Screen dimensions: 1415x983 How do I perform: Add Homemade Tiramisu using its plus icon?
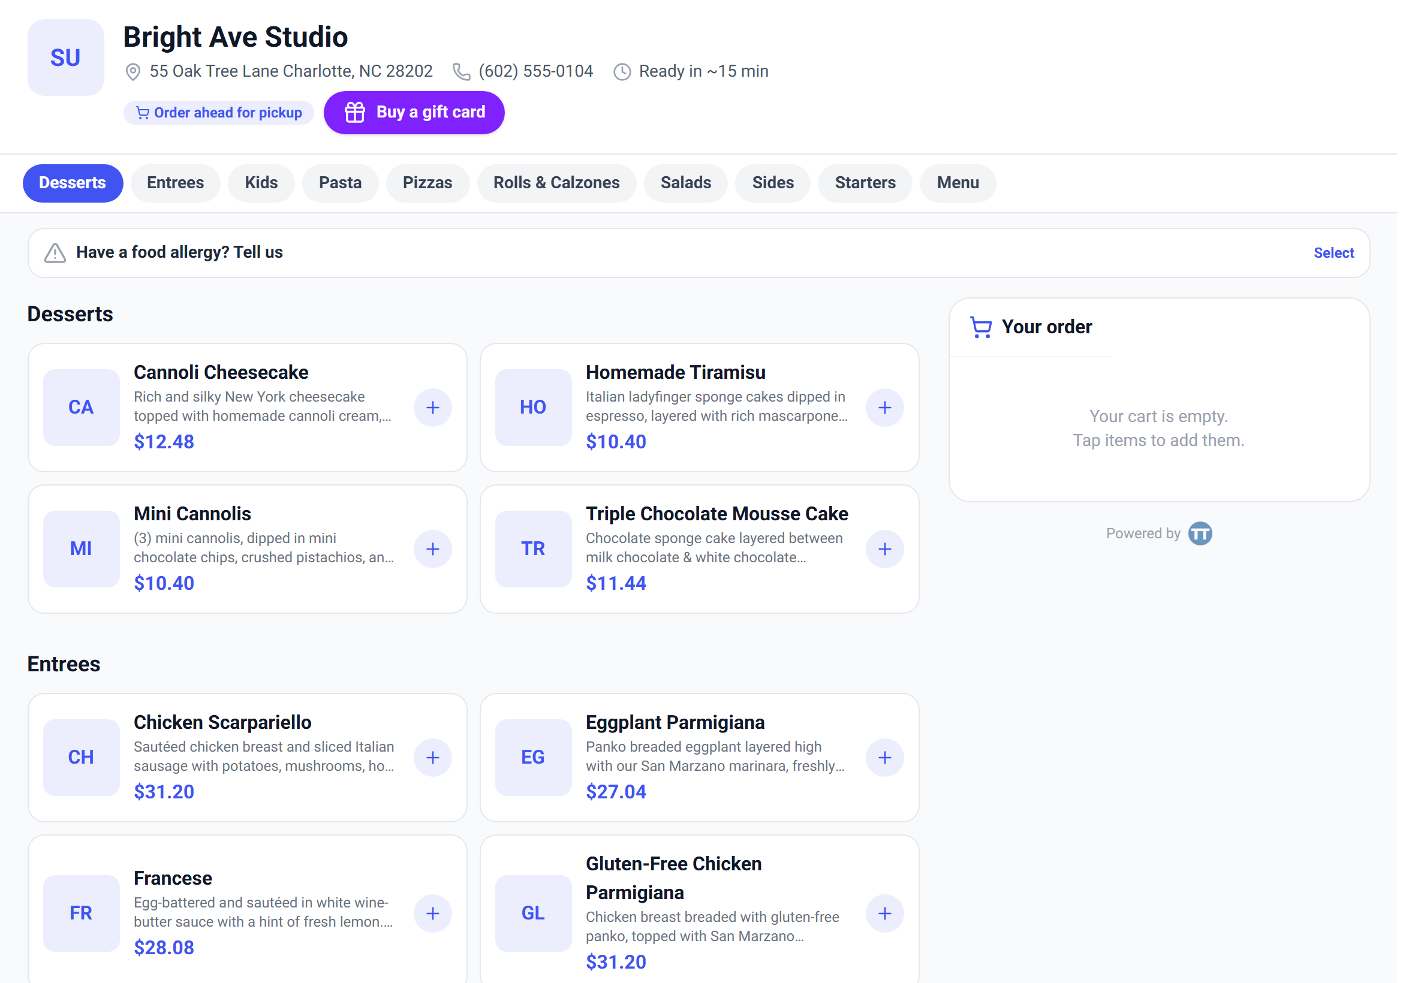coord(884,407)
